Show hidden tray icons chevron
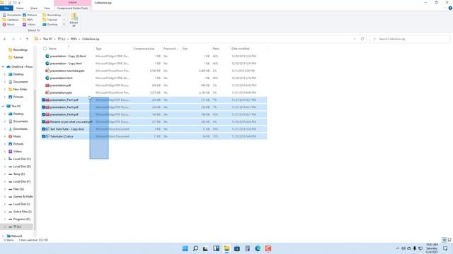 [398, 248]
